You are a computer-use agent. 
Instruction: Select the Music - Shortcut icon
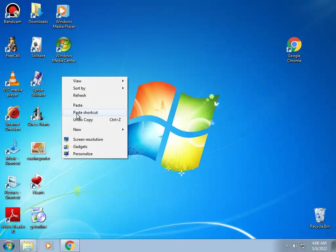coord(13,152)
